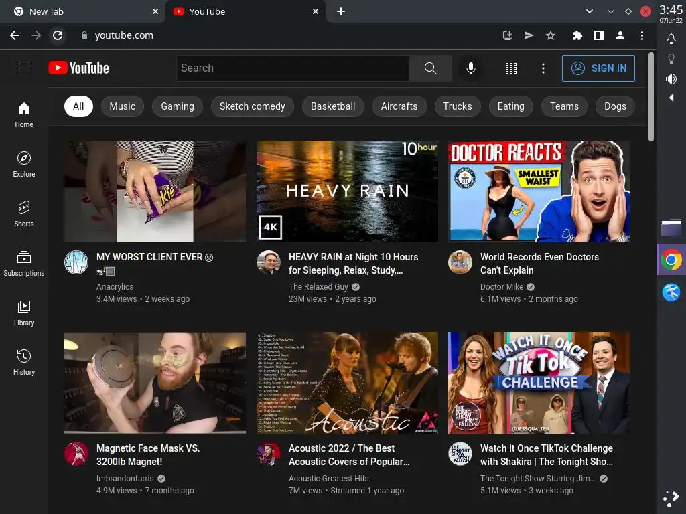The image size is (686, 514).
Task: Open The Relaxed Guy channel link
Action: click(x=318, y=286)
